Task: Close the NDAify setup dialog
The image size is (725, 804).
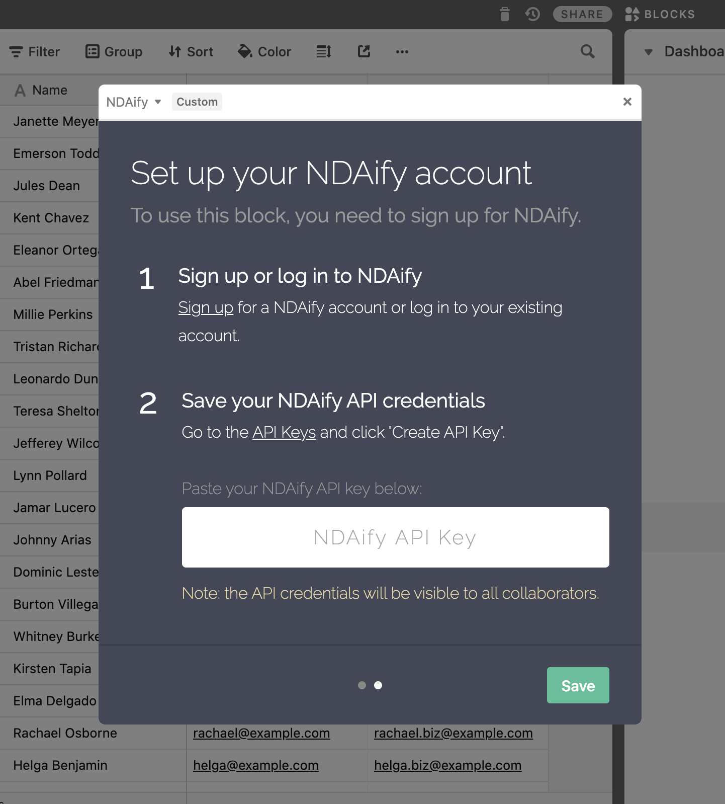Action: 627,102
